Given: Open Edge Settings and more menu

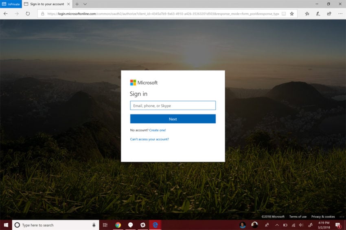Looking at the screenshot, I should click(x=340, y=14).
